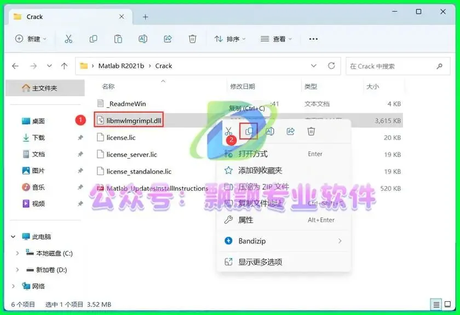The height and width of the screenshot is (315, 460).
Task: Choose 属性 (Properties) menu entry
Action: (284, 220)
